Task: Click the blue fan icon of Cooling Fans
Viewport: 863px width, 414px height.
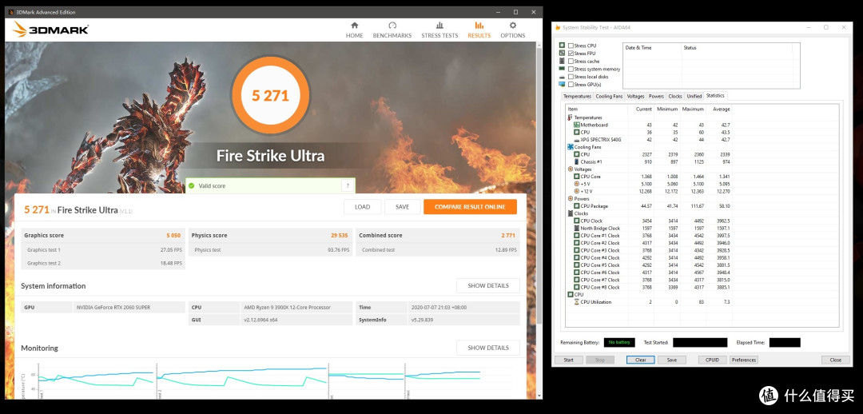Action: click(571, 147)
